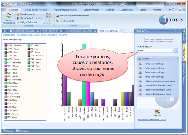This screenshot has width=188, height=135.
Task: Click the Localizar Recurso search field
Action: (x=154, y=51)
